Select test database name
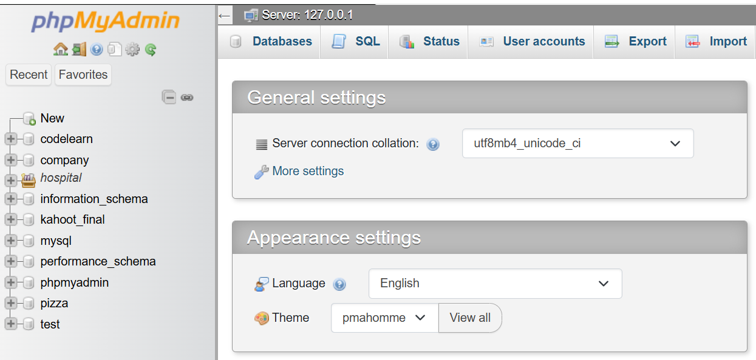 pos(50,325)
